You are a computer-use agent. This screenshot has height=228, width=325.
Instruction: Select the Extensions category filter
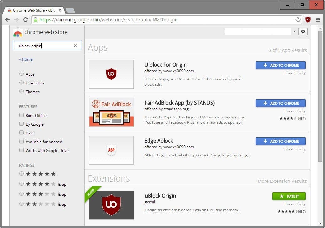21,83
